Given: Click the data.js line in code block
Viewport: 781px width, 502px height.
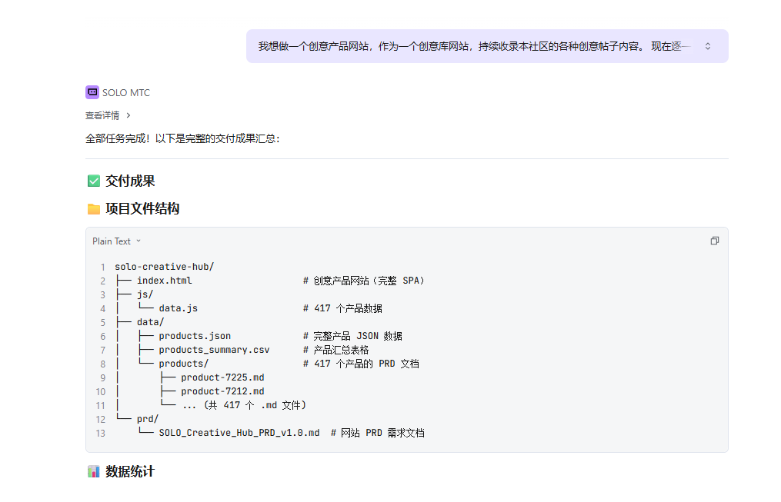Looking at the screenshot, I should click(x=178, y=308).
